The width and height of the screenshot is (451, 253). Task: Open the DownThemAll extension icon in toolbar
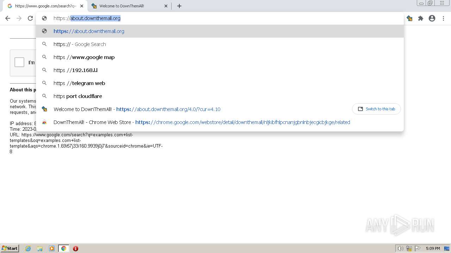[x=409, y=18]
